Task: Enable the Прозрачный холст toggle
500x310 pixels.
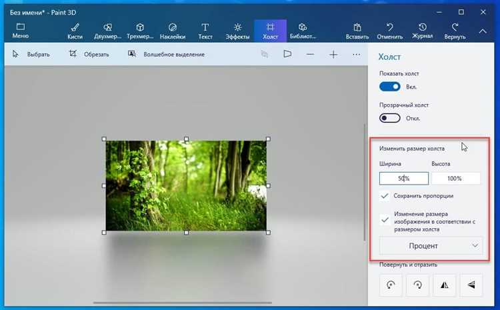Action: click(x=390, y=118)
